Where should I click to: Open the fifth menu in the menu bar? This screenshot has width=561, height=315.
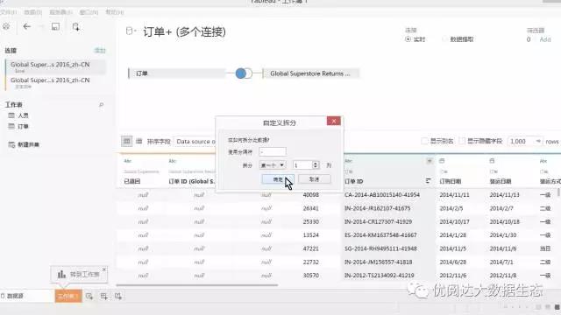click(115, 12)
